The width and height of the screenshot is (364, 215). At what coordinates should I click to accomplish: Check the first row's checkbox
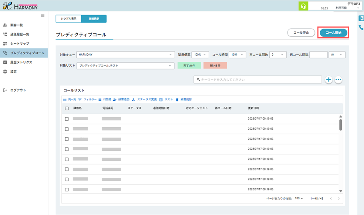67,119
